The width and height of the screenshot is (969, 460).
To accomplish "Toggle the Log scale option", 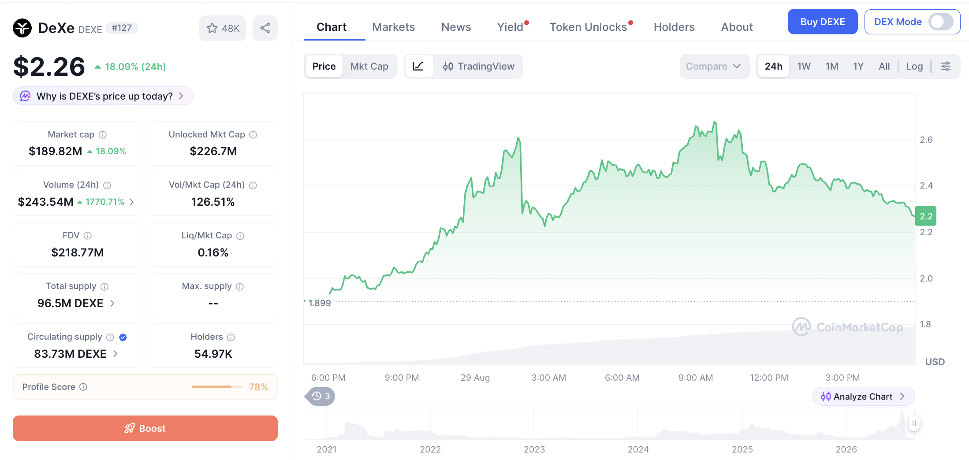I will [x=914, y=67].
